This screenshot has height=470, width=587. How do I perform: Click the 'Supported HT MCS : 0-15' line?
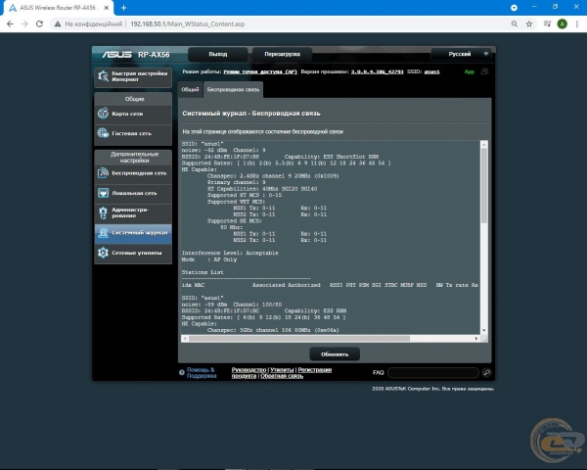click(245, 195)
